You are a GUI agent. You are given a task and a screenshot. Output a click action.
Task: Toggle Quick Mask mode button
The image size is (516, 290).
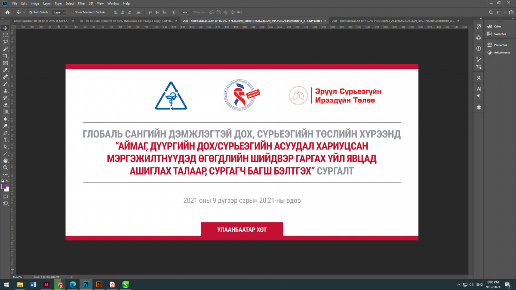pyautogui.click(x=6, y=196)
